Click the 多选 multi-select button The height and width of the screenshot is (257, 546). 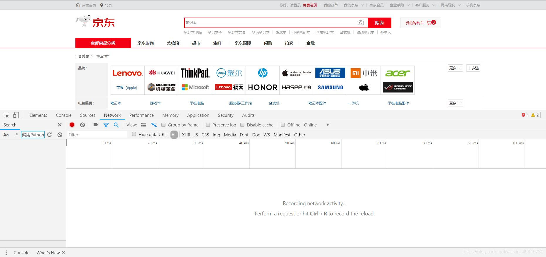point(473,68)
